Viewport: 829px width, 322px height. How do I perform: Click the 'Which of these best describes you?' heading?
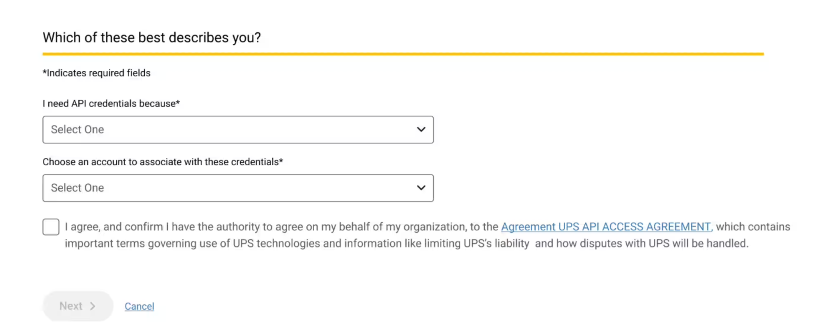[152, 38]
